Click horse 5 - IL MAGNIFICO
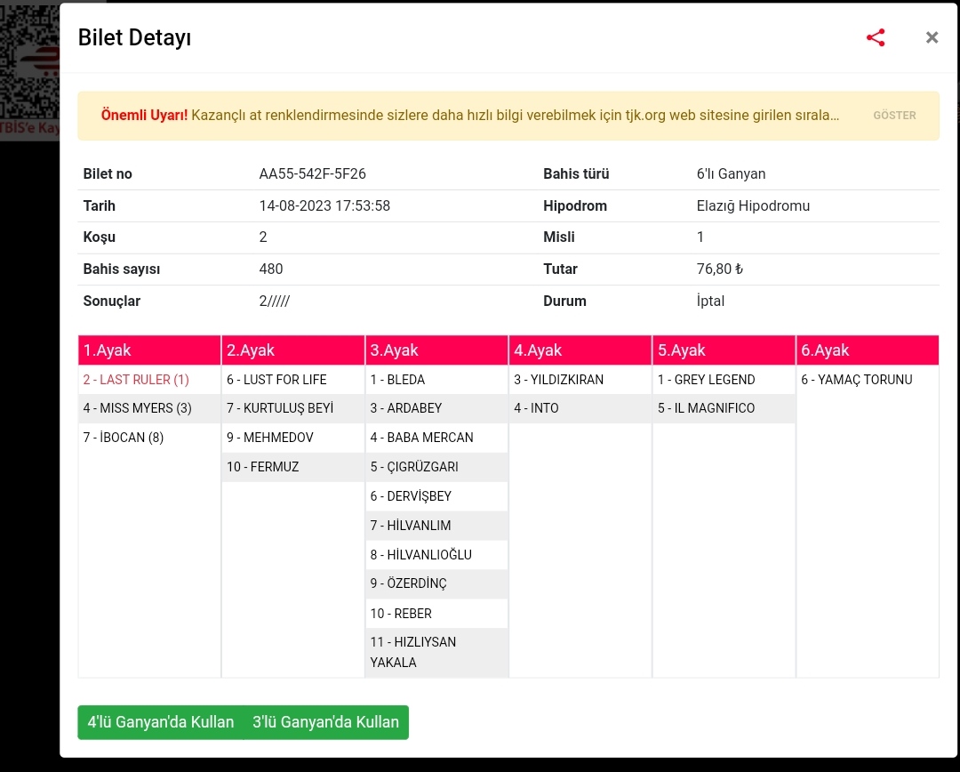This screenshot has height=772, width=960. point(706,408)
